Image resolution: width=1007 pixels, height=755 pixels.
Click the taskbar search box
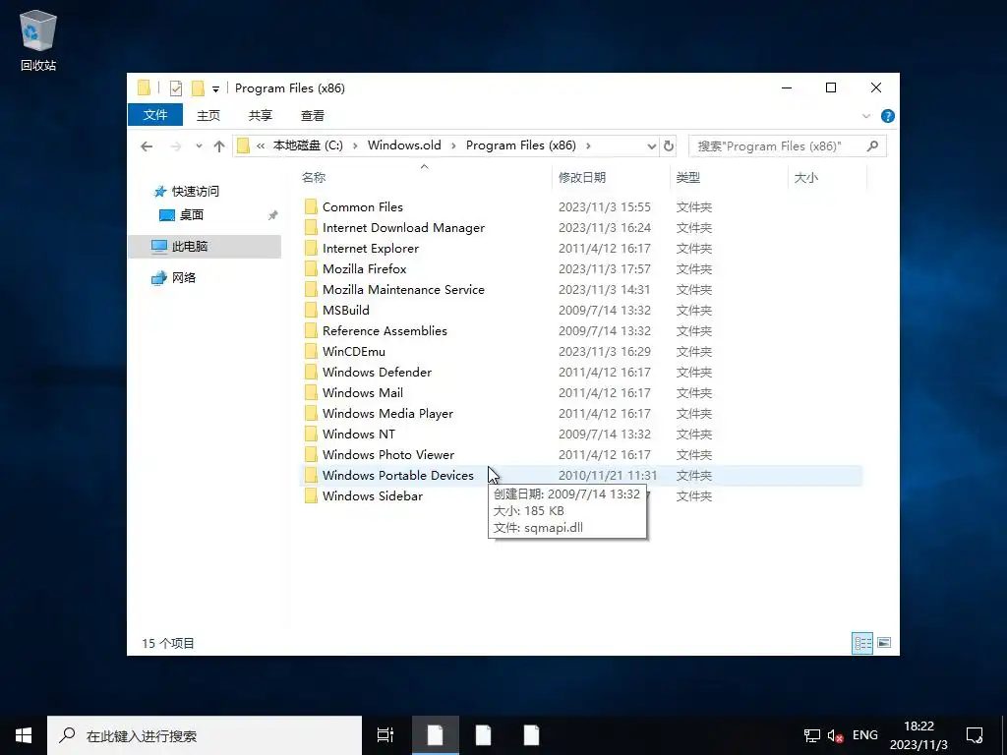point(205,735)
